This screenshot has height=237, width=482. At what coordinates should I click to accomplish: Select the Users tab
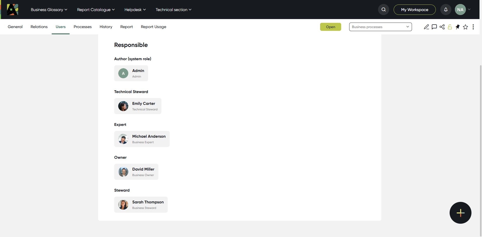[x=61, y=27]
